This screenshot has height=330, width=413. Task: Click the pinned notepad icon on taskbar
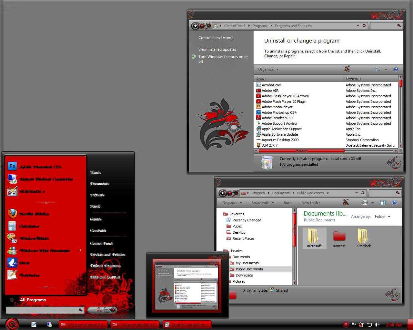(x=34, y=325)
